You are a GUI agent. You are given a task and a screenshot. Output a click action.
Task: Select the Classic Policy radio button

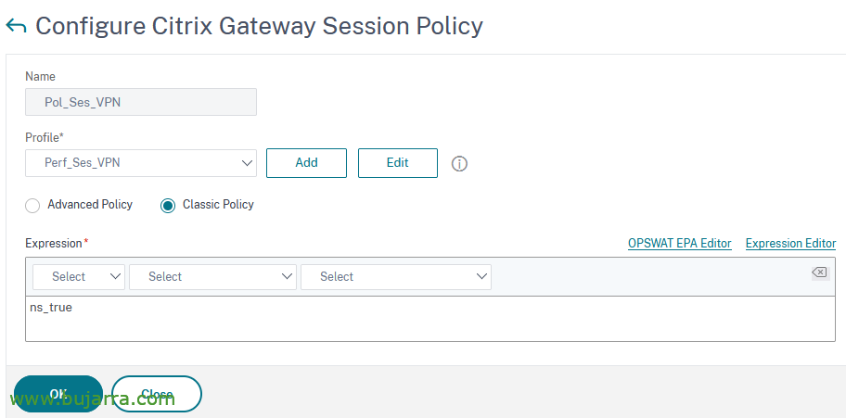pyautogui.click(x=168, y=206)
